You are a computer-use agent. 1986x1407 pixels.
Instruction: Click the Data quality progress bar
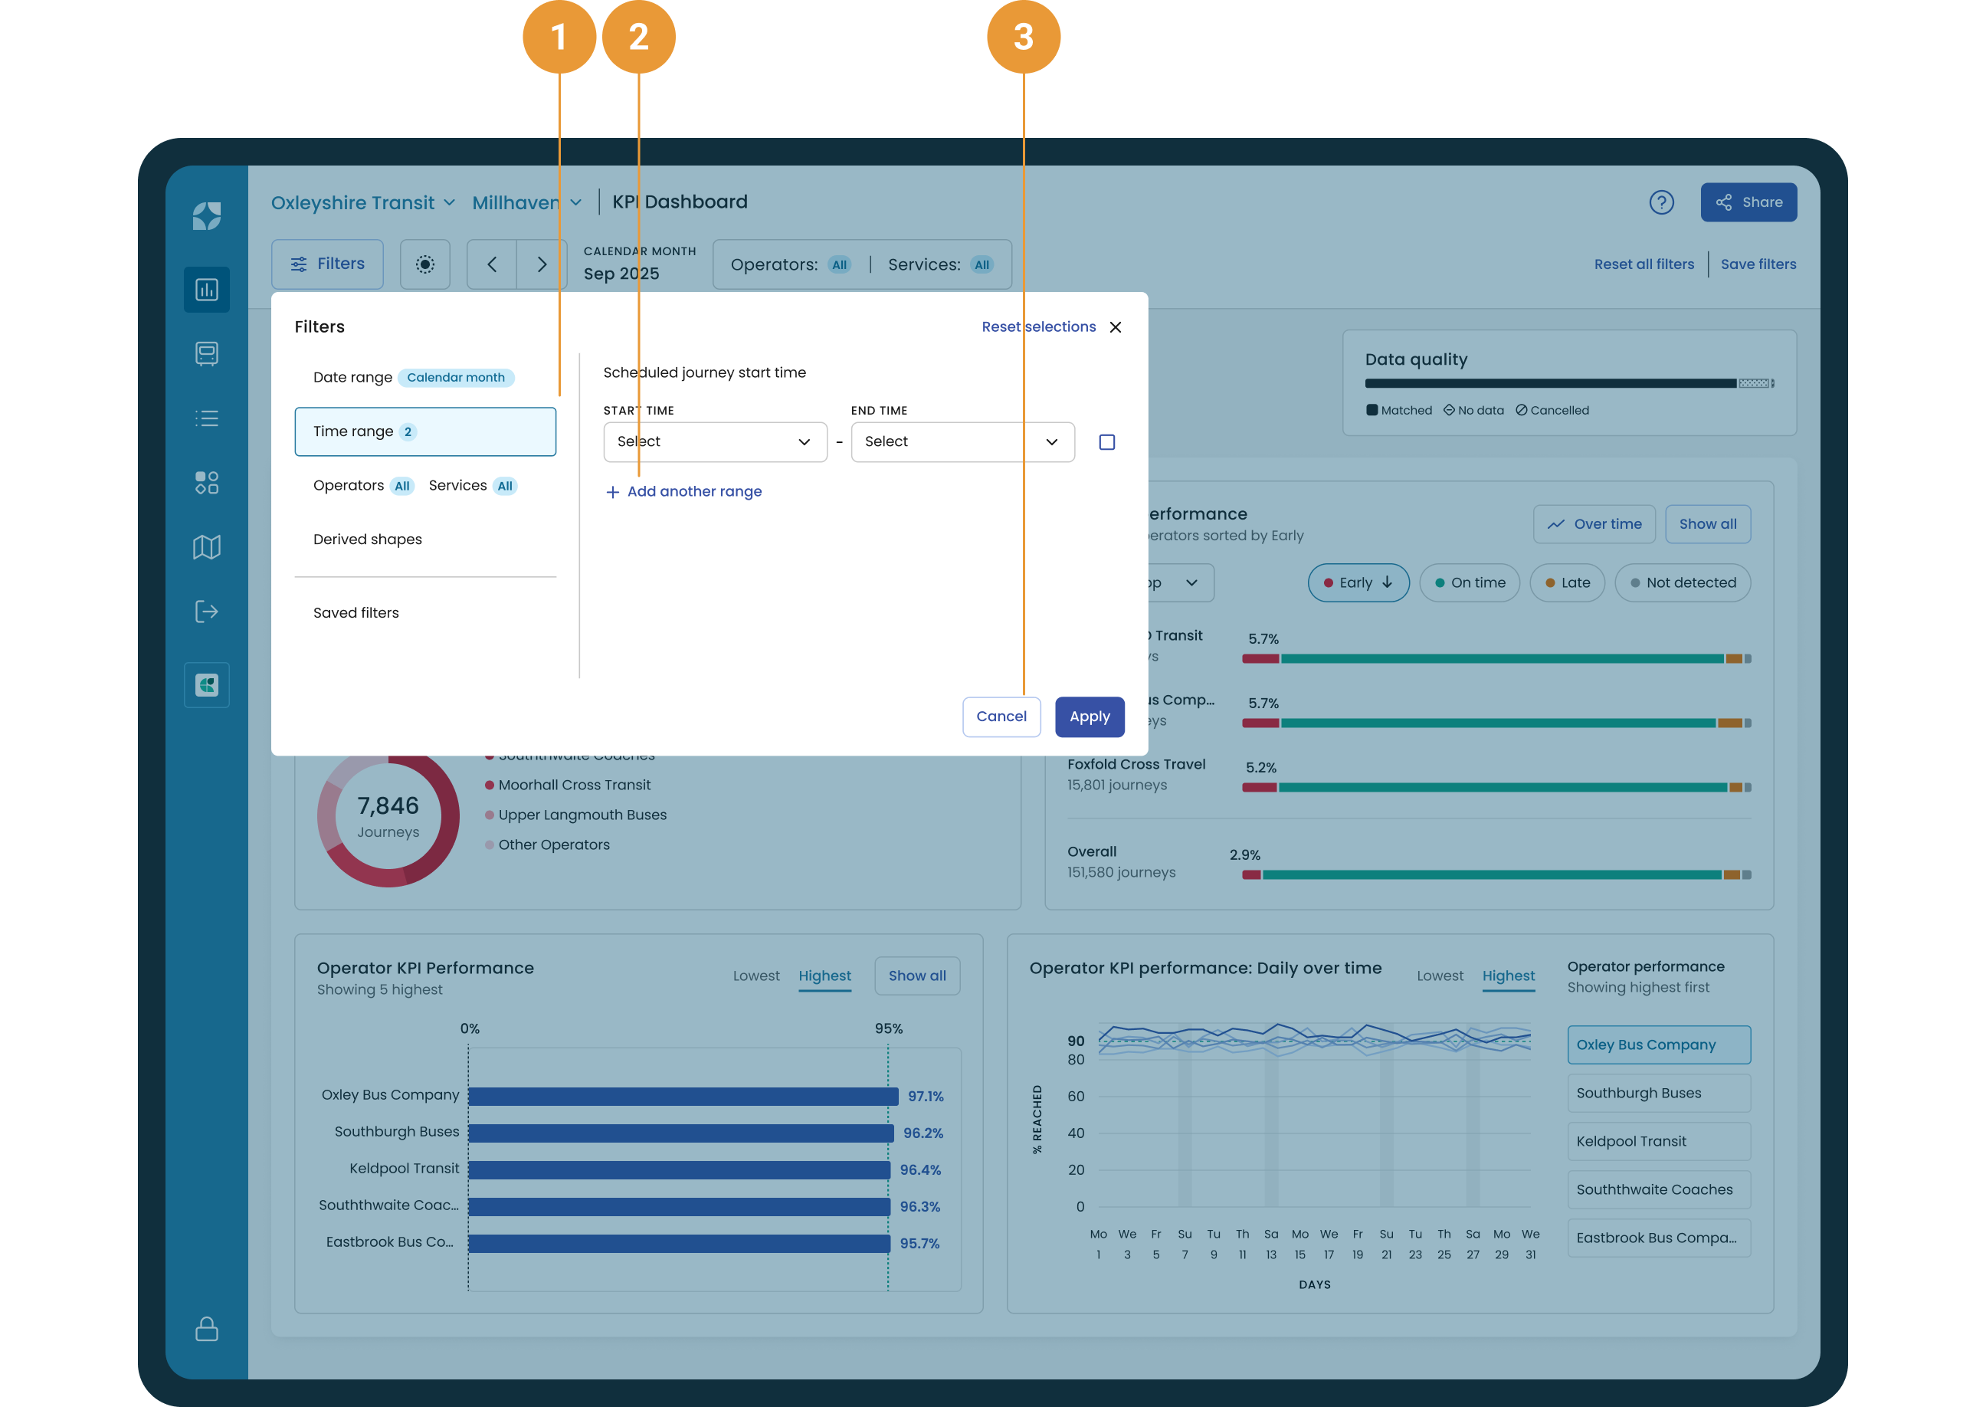tap(1568, 384)
